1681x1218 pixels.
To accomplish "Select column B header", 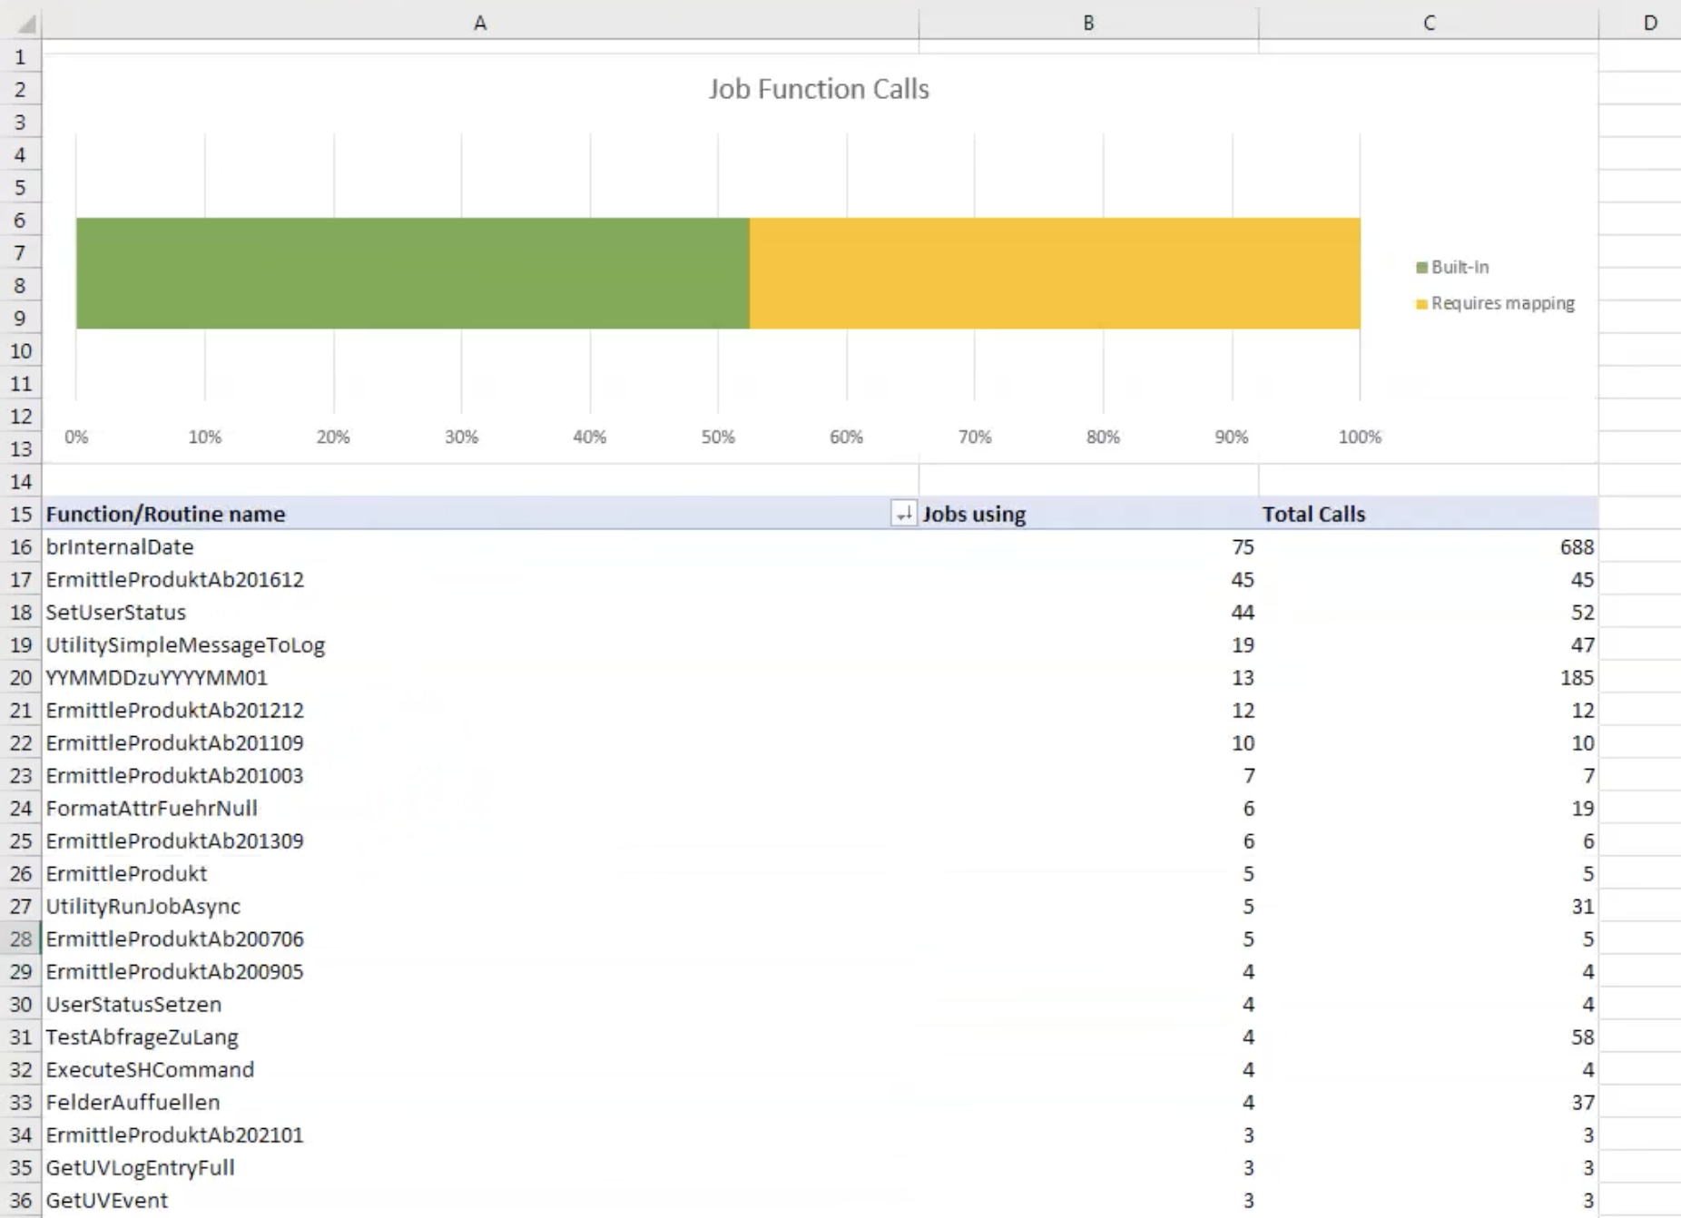I will click(x=1087, y=24).
